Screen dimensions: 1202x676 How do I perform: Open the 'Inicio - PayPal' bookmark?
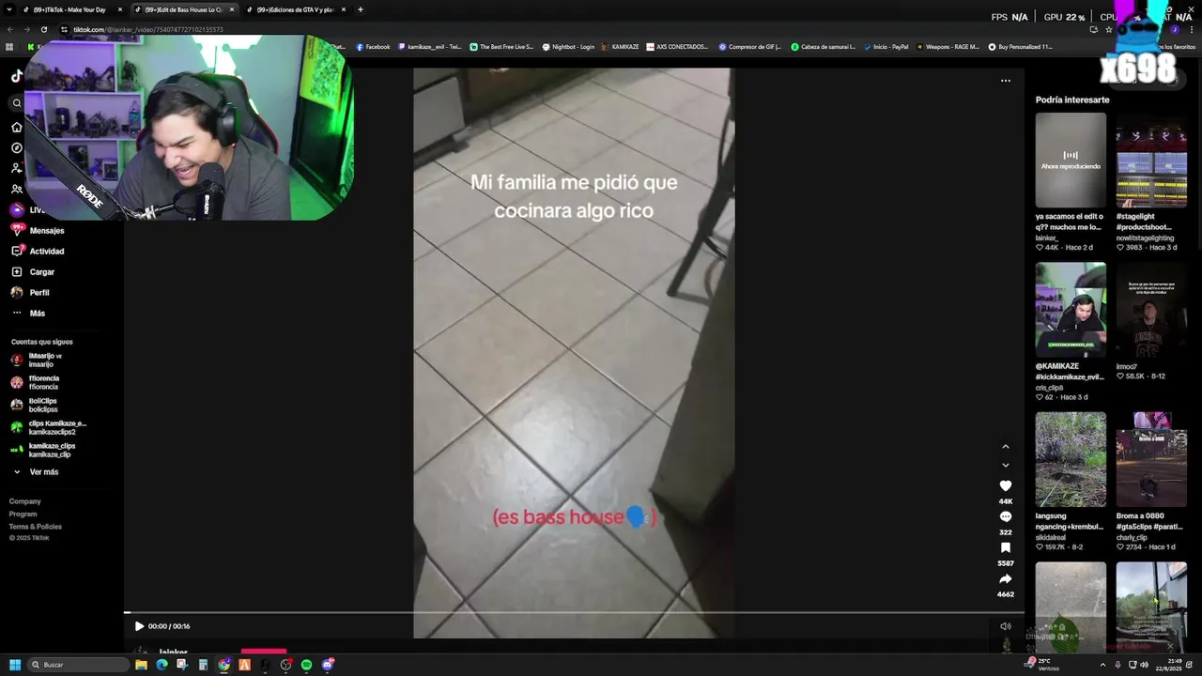(x=886, y=47)
